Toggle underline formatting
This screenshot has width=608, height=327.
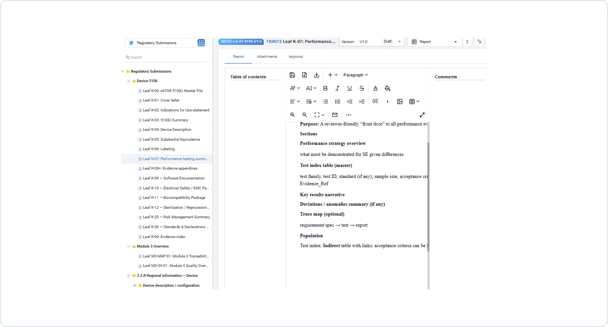(350, 88)
